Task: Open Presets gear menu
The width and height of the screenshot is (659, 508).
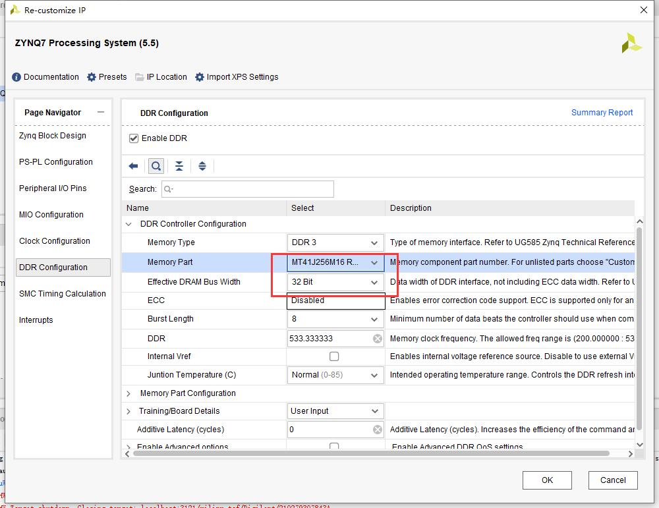Action: (92, 77)
